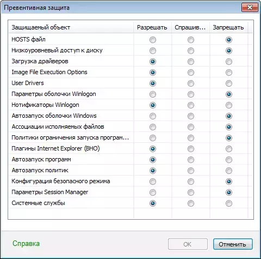261x259 pixels.
Task: Choose Спрашивать for Ассоциации исполняемых файлов
Action: (x=191, y=127)
